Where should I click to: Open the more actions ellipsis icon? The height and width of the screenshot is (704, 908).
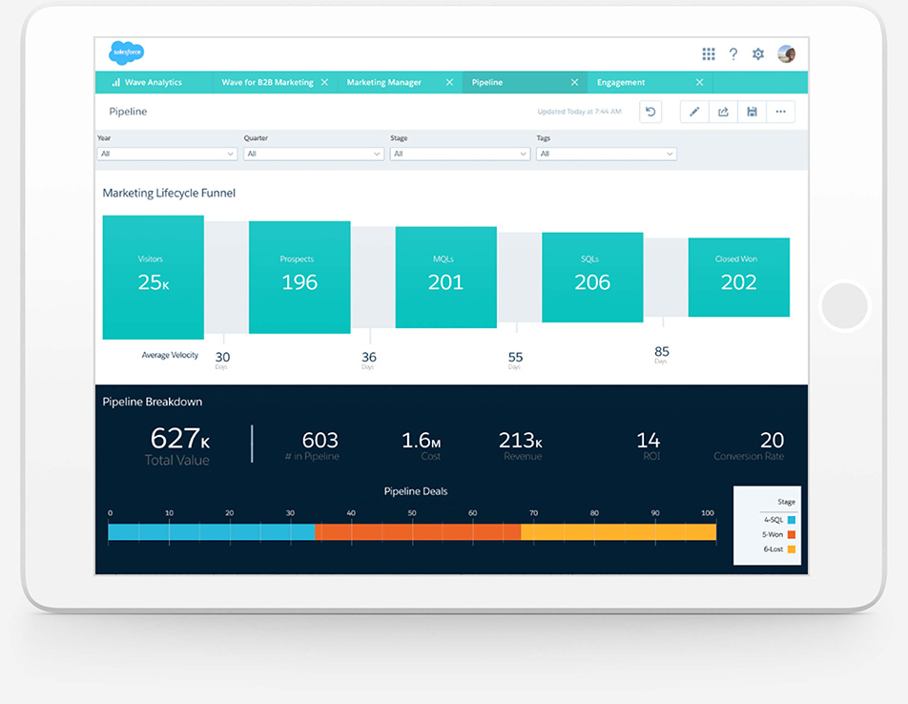[781, 112]
